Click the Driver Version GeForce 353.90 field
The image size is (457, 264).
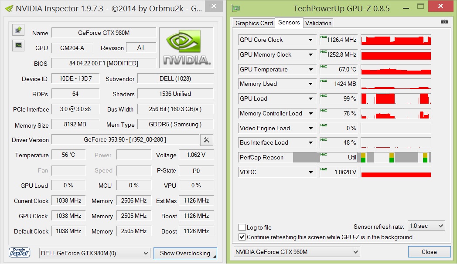pyautogui.click(x=125, y=140)
